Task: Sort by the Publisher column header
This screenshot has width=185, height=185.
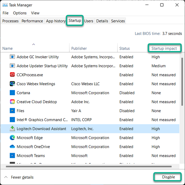Action: 93,48
